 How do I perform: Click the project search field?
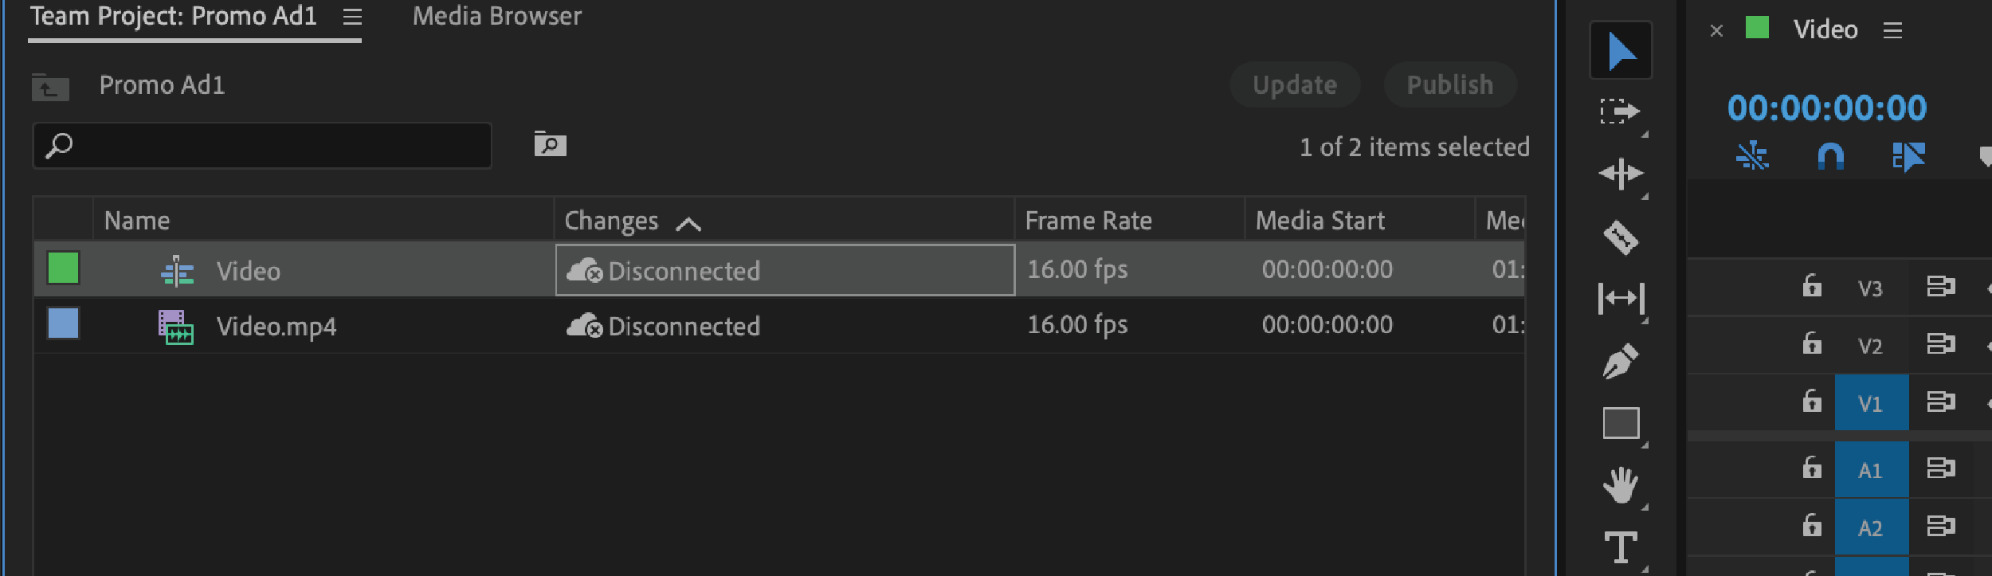pos(271,146)
